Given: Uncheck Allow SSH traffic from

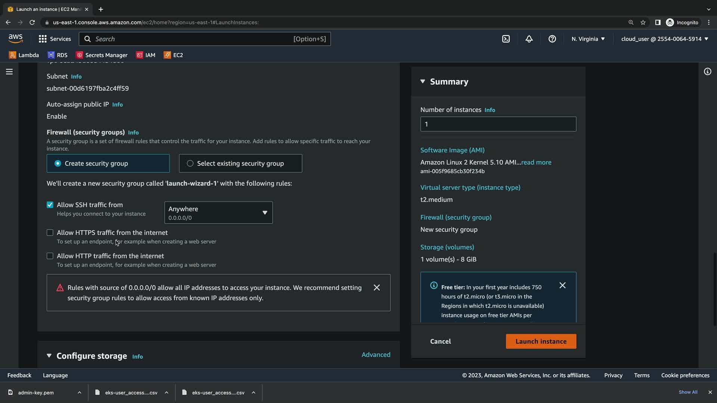Looking at the screenshot, I should [50, 205].
